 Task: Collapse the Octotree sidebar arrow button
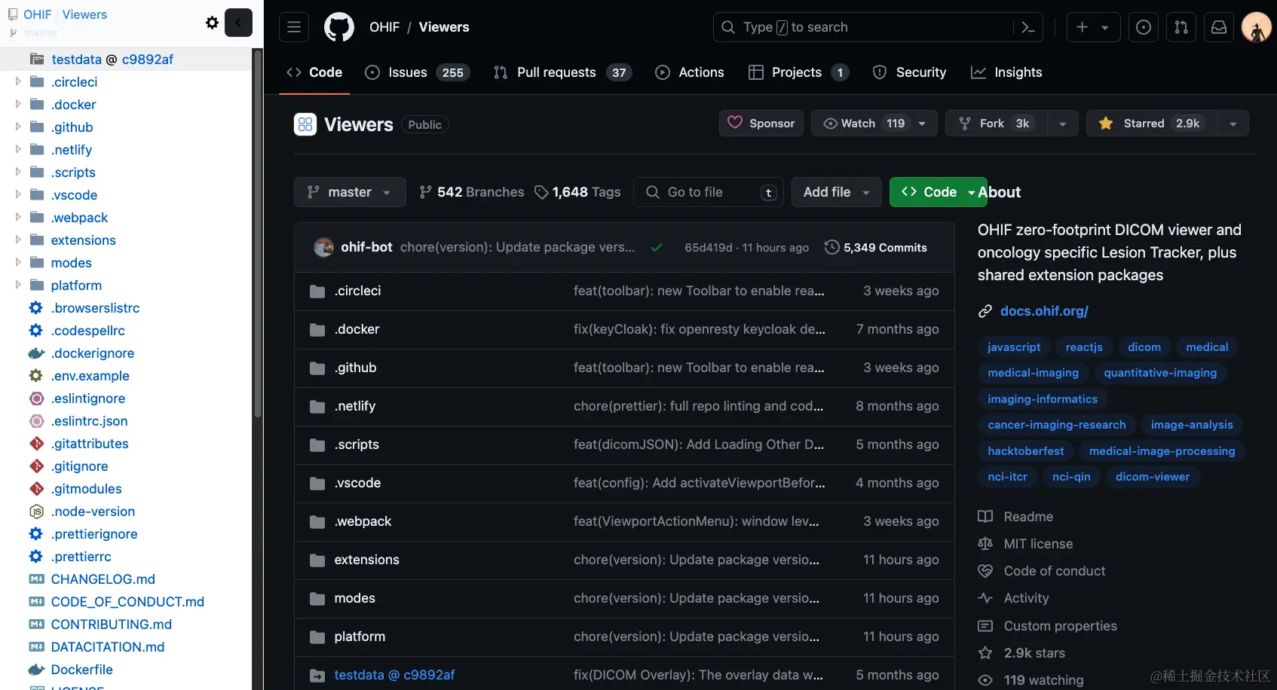pyautogui.click(x=238, y=23)
